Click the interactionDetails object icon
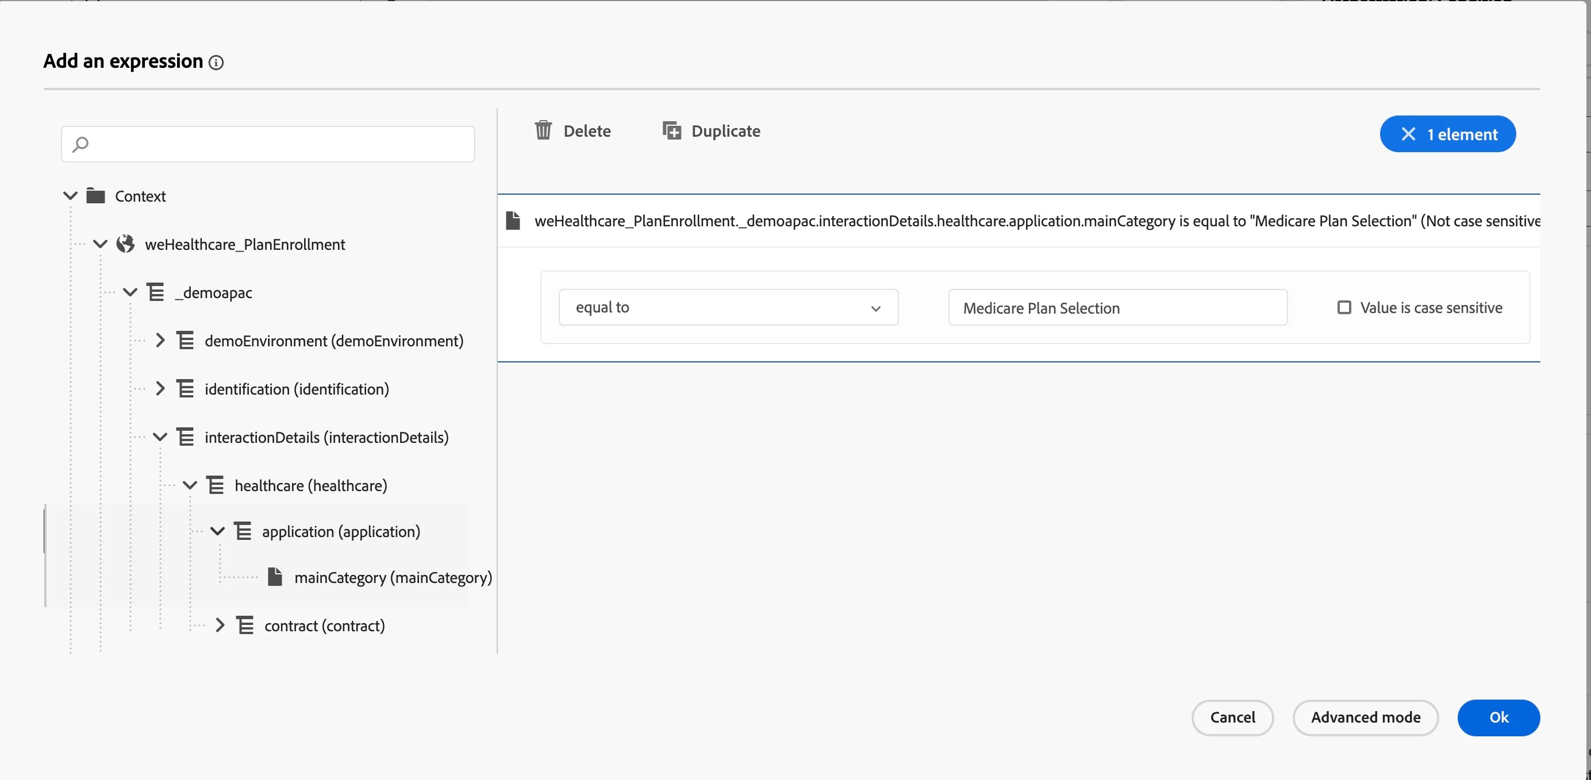Screen dimensions: 1591x780 pyautogui.click(x=185, y=437)
